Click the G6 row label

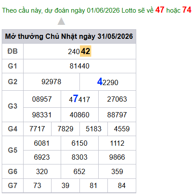[13, 171]
